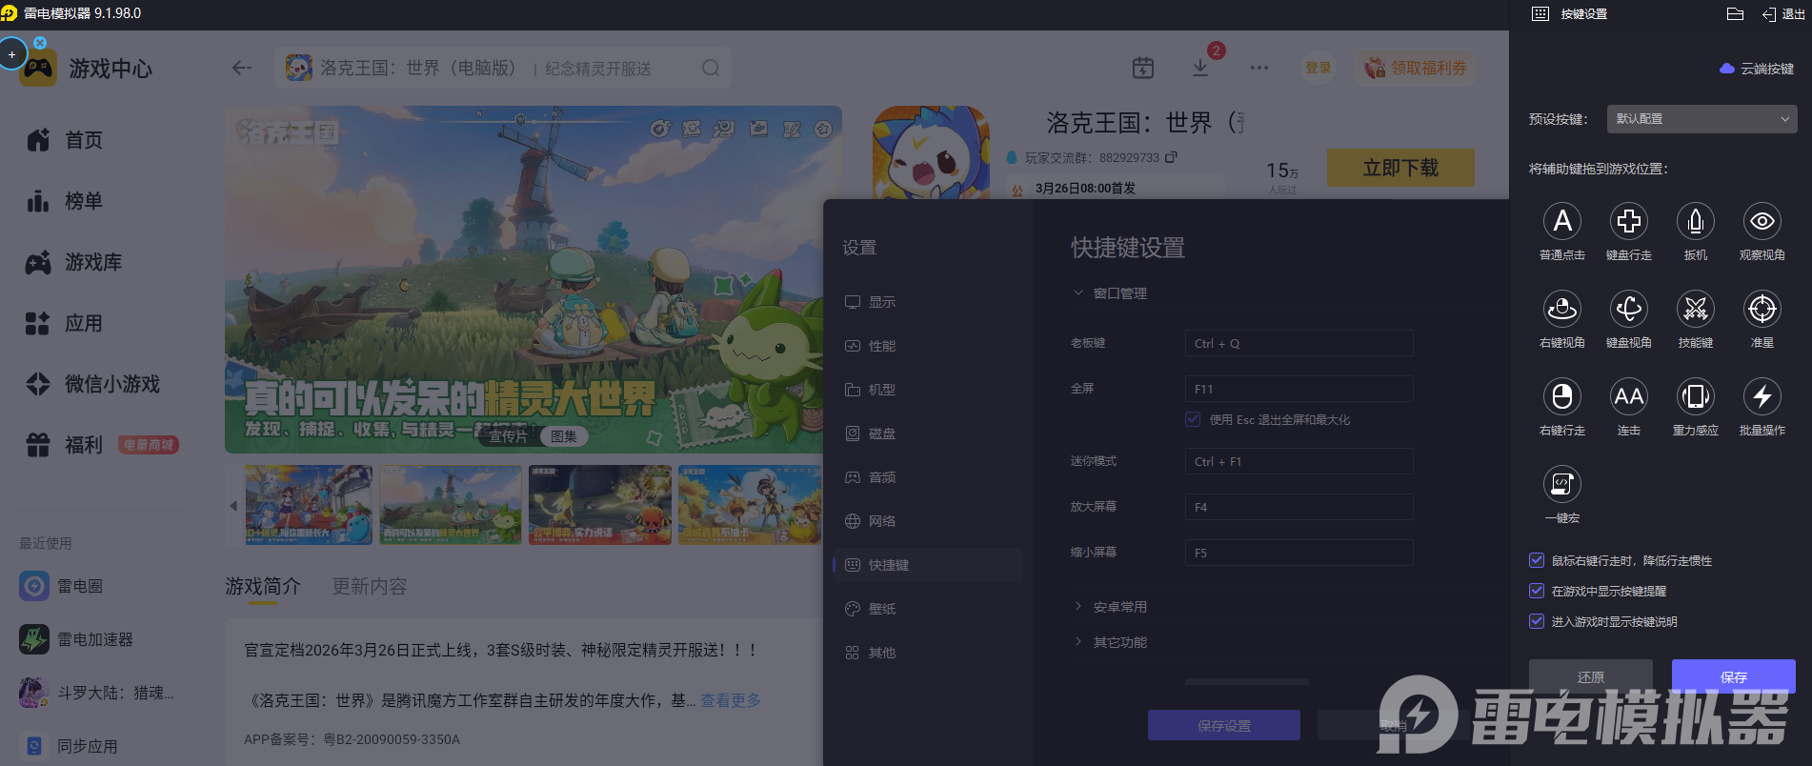The height and width of the screenshot is (766, 1812).
Task: Click the 保存 button in key panel
Action: [1734, 676]
